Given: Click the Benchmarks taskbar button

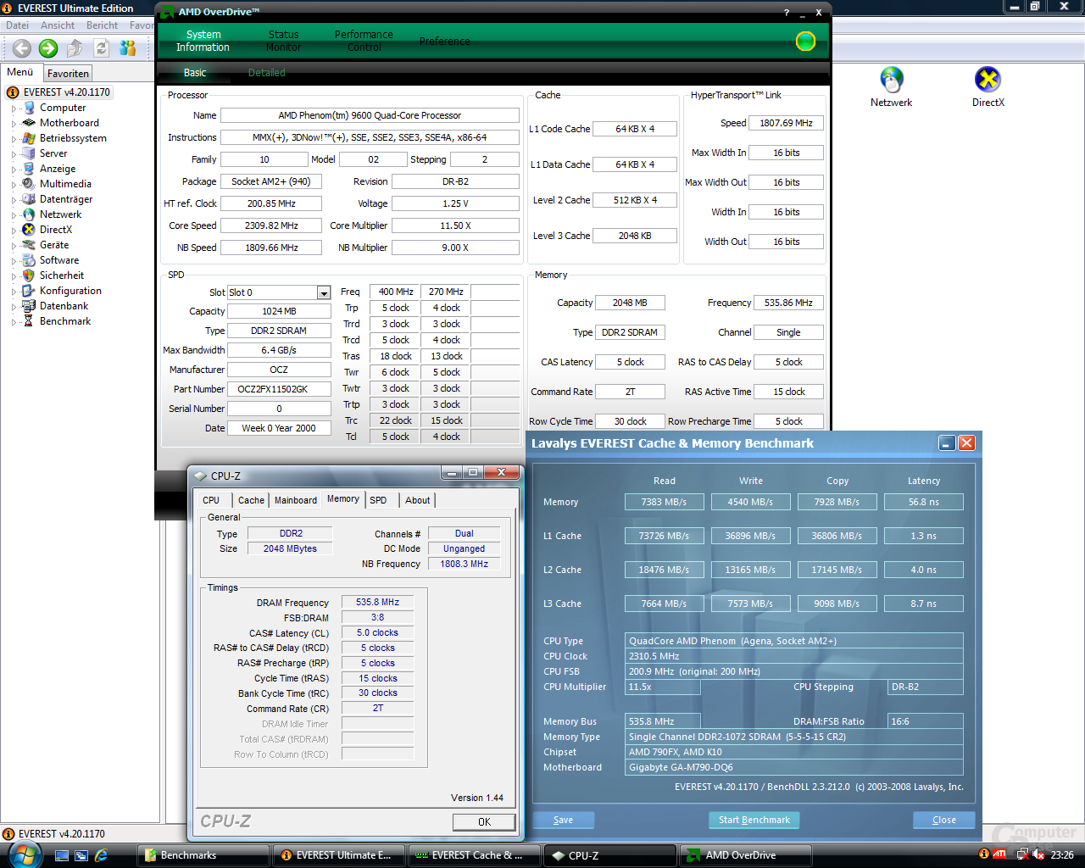Looking at the screenshot, I should [203, 855].
